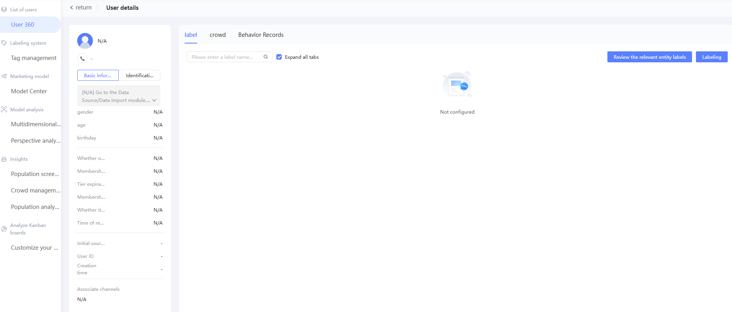Select the Identificati... tab
Screen dimensions: 732x312
140,75
